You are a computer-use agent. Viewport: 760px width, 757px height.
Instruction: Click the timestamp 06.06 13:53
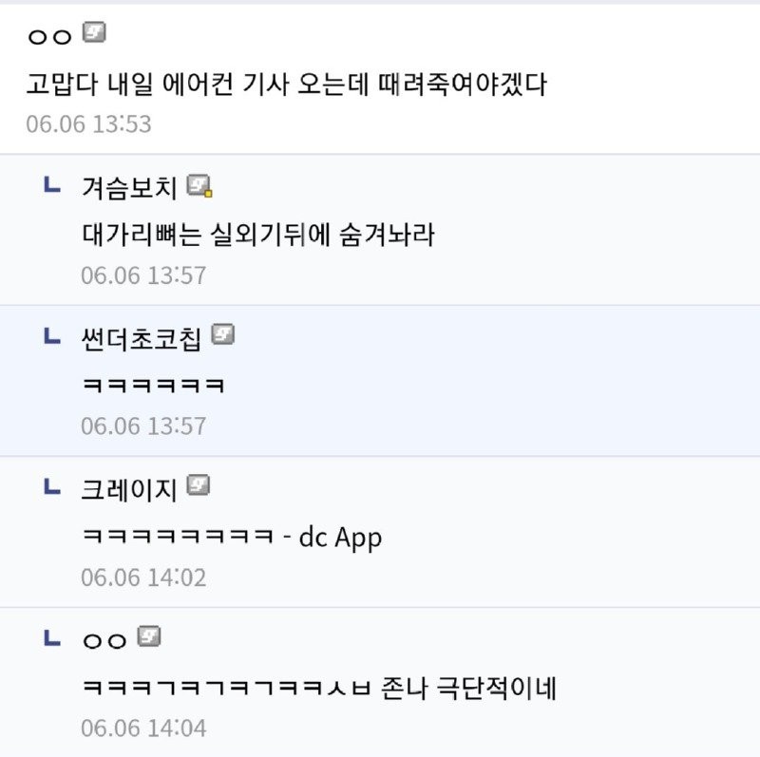pos(88,124)
